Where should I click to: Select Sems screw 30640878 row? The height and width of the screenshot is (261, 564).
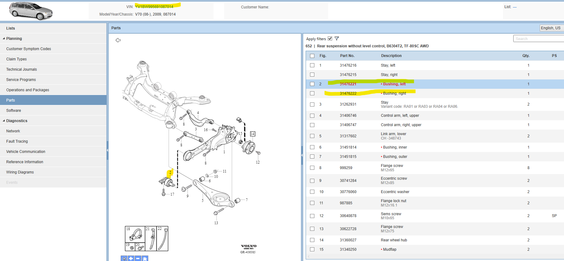pos(435,216)
